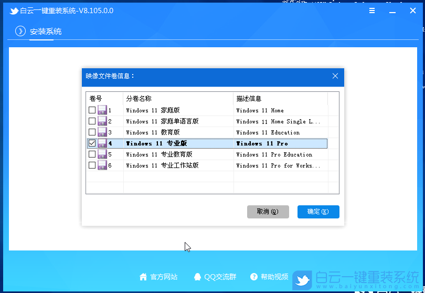Click the disk icon of volume 1
The width and height of the screenshot is (425, 293).
click(102, 110)
